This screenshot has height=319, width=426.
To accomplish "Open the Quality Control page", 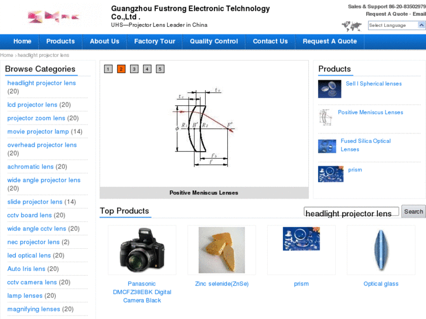I will (214, 42).
